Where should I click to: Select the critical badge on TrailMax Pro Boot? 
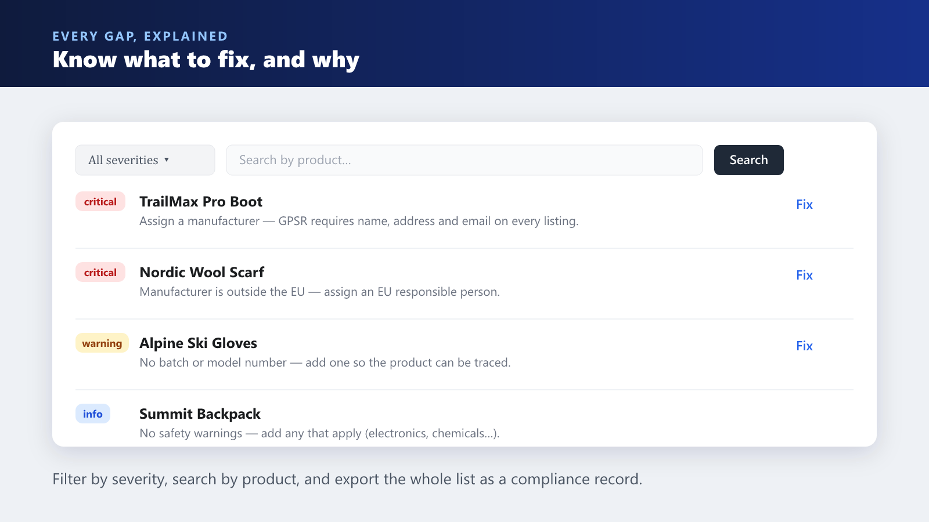[100, 201]
